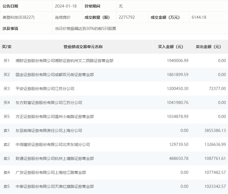Select the volume value 2275792
This screenshot has width=228, height=194.
(x=127, y=17)
